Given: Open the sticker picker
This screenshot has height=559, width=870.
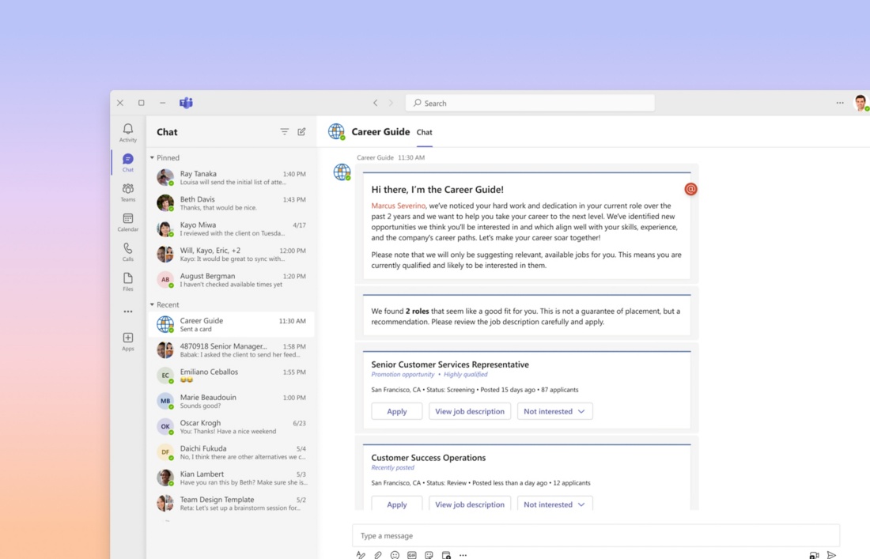Looking at the screenshot, I should (429, 554).
